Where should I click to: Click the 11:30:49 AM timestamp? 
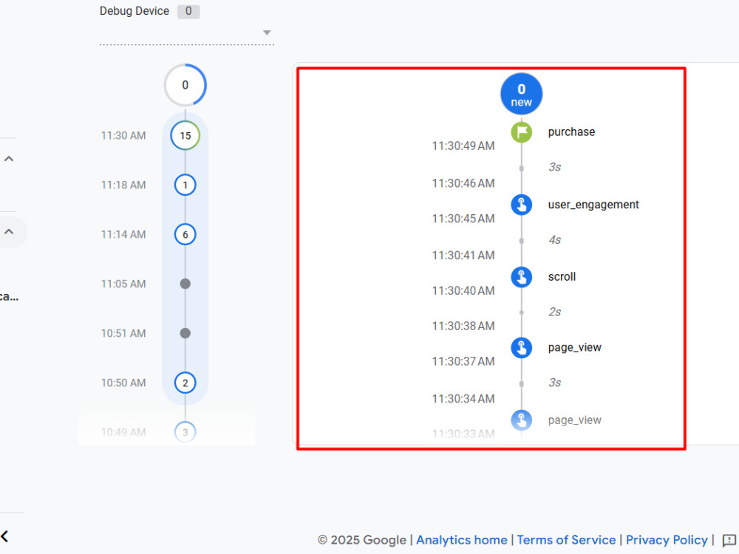463,146
